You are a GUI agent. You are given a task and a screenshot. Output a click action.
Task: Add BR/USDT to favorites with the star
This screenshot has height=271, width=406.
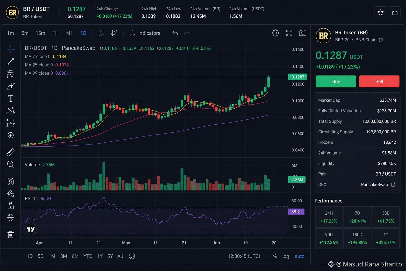click(x=380, y=12)
